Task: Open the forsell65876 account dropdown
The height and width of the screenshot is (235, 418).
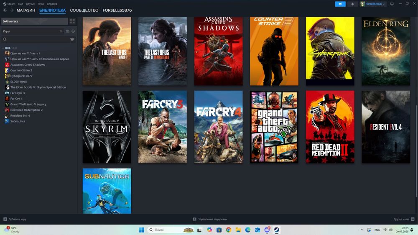Action: click(373, 4)
